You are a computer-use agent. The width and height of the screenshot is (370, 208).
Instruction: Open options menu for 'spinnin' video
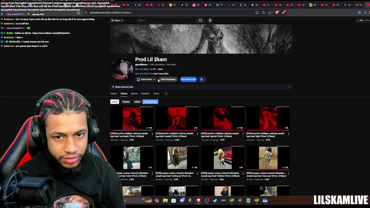pos(243,134)
